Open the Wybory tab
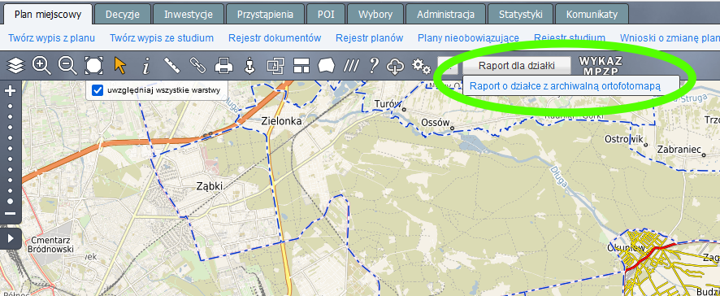This screenshot has width=720, height=296. (375, 15)
